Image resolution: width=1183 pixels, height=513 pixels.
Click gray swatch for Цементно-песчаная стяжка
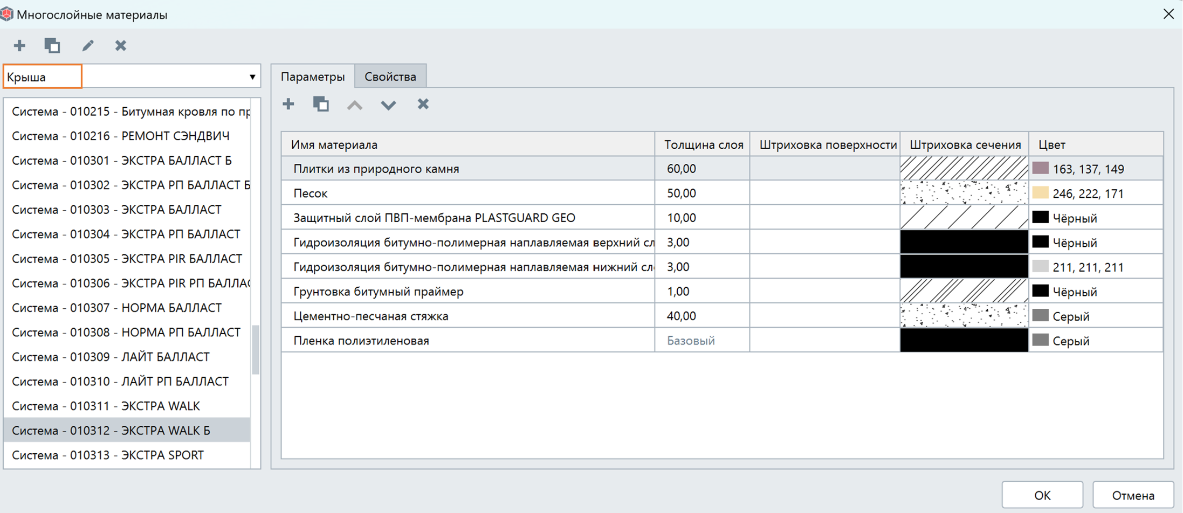(1041, 315)
